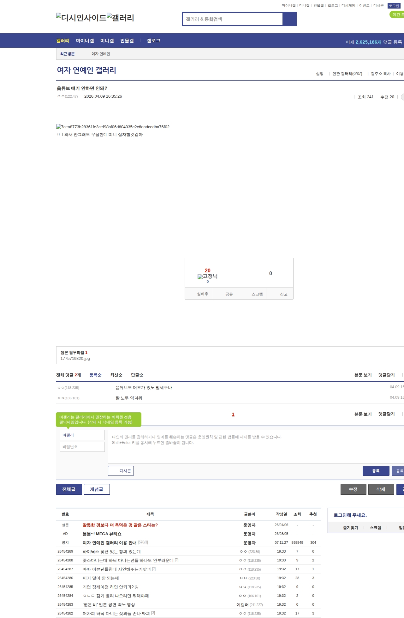404x618 pixels.
Task: Open notice 여자 연예인 갤러리 이용 안내
Action: pyautogui.click(x=110, y=543)
